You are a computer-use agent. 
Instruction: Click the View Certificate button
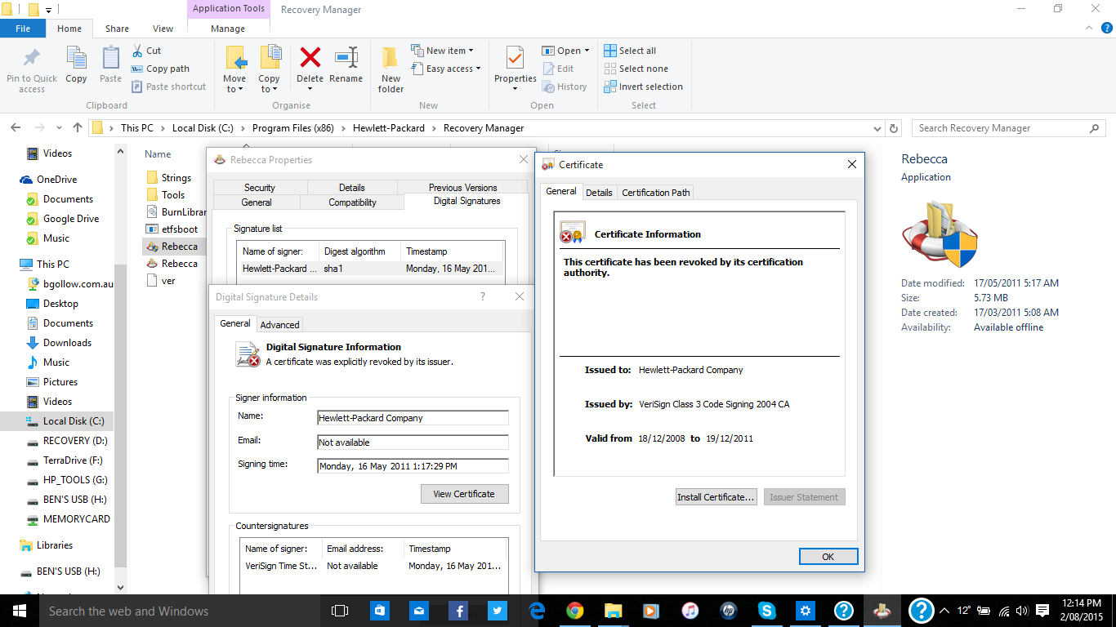(464, 494)
